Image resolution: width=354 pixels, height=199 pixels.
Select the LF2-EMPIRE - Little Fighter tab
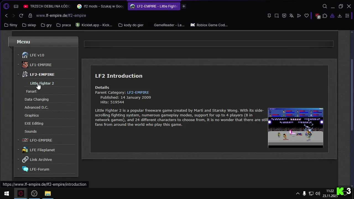[x=154, y=6]
